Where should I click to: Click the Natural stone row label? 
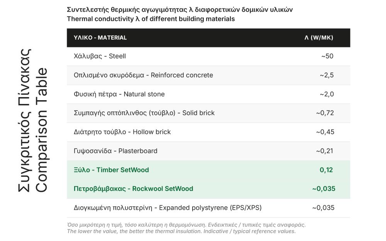point(119,94)
